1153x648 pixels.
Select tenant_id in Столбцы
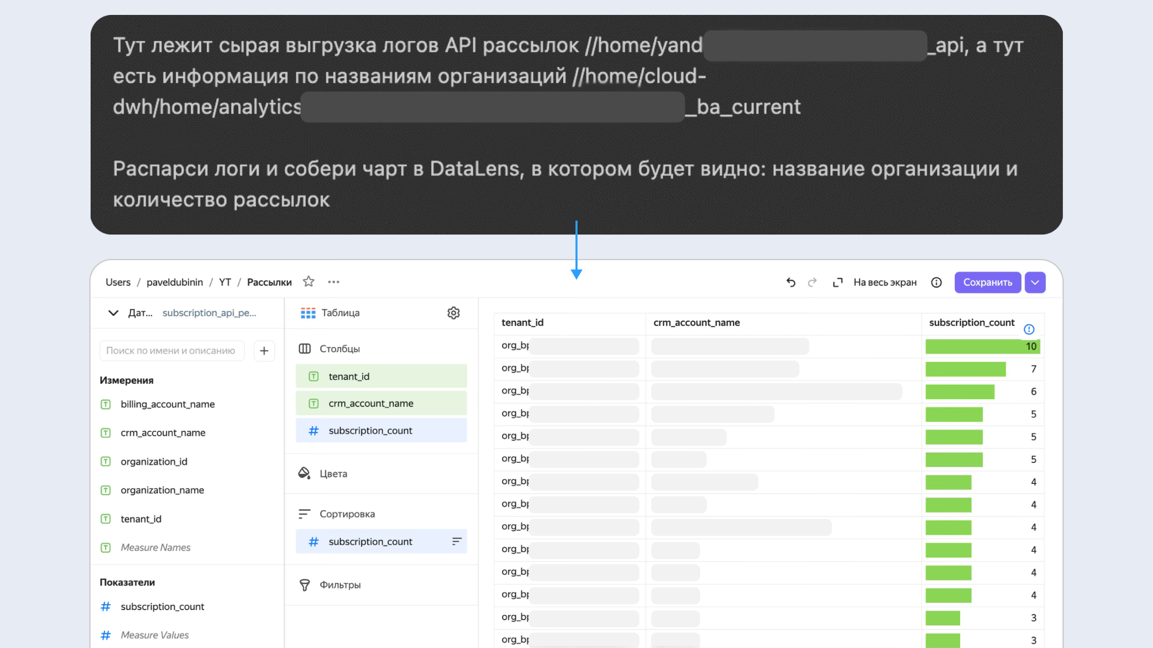click(x=381, y=376)
